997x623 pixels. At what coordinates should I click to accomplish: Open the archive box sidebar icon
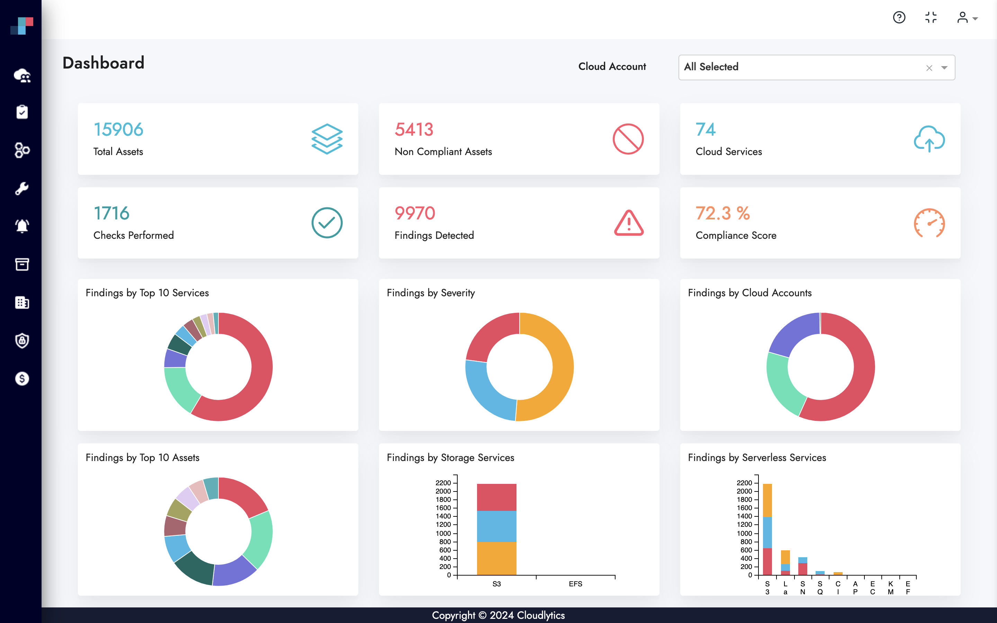point(22,264)
